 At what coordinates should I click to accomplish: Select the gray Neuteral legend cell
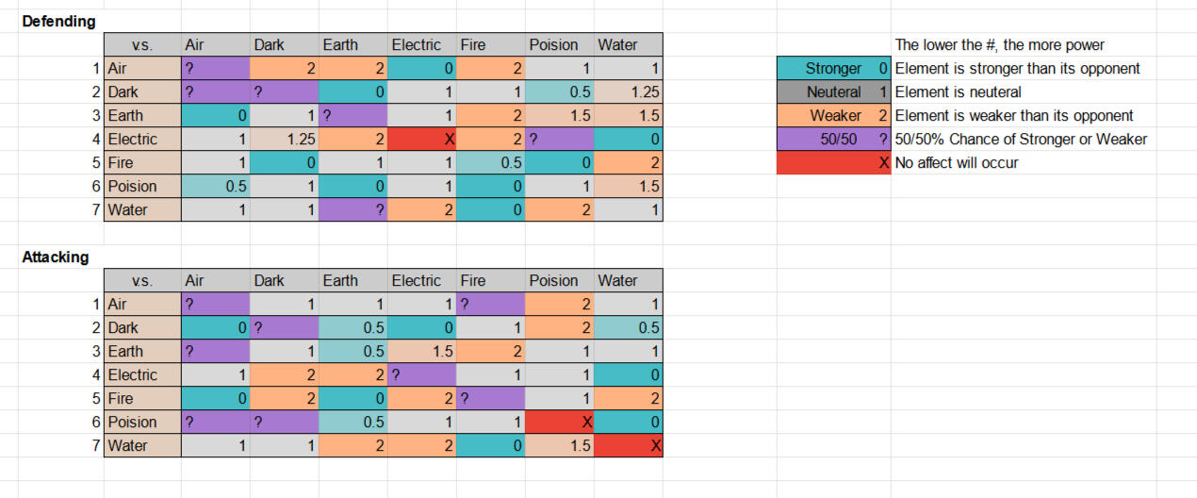coord(833,92)
